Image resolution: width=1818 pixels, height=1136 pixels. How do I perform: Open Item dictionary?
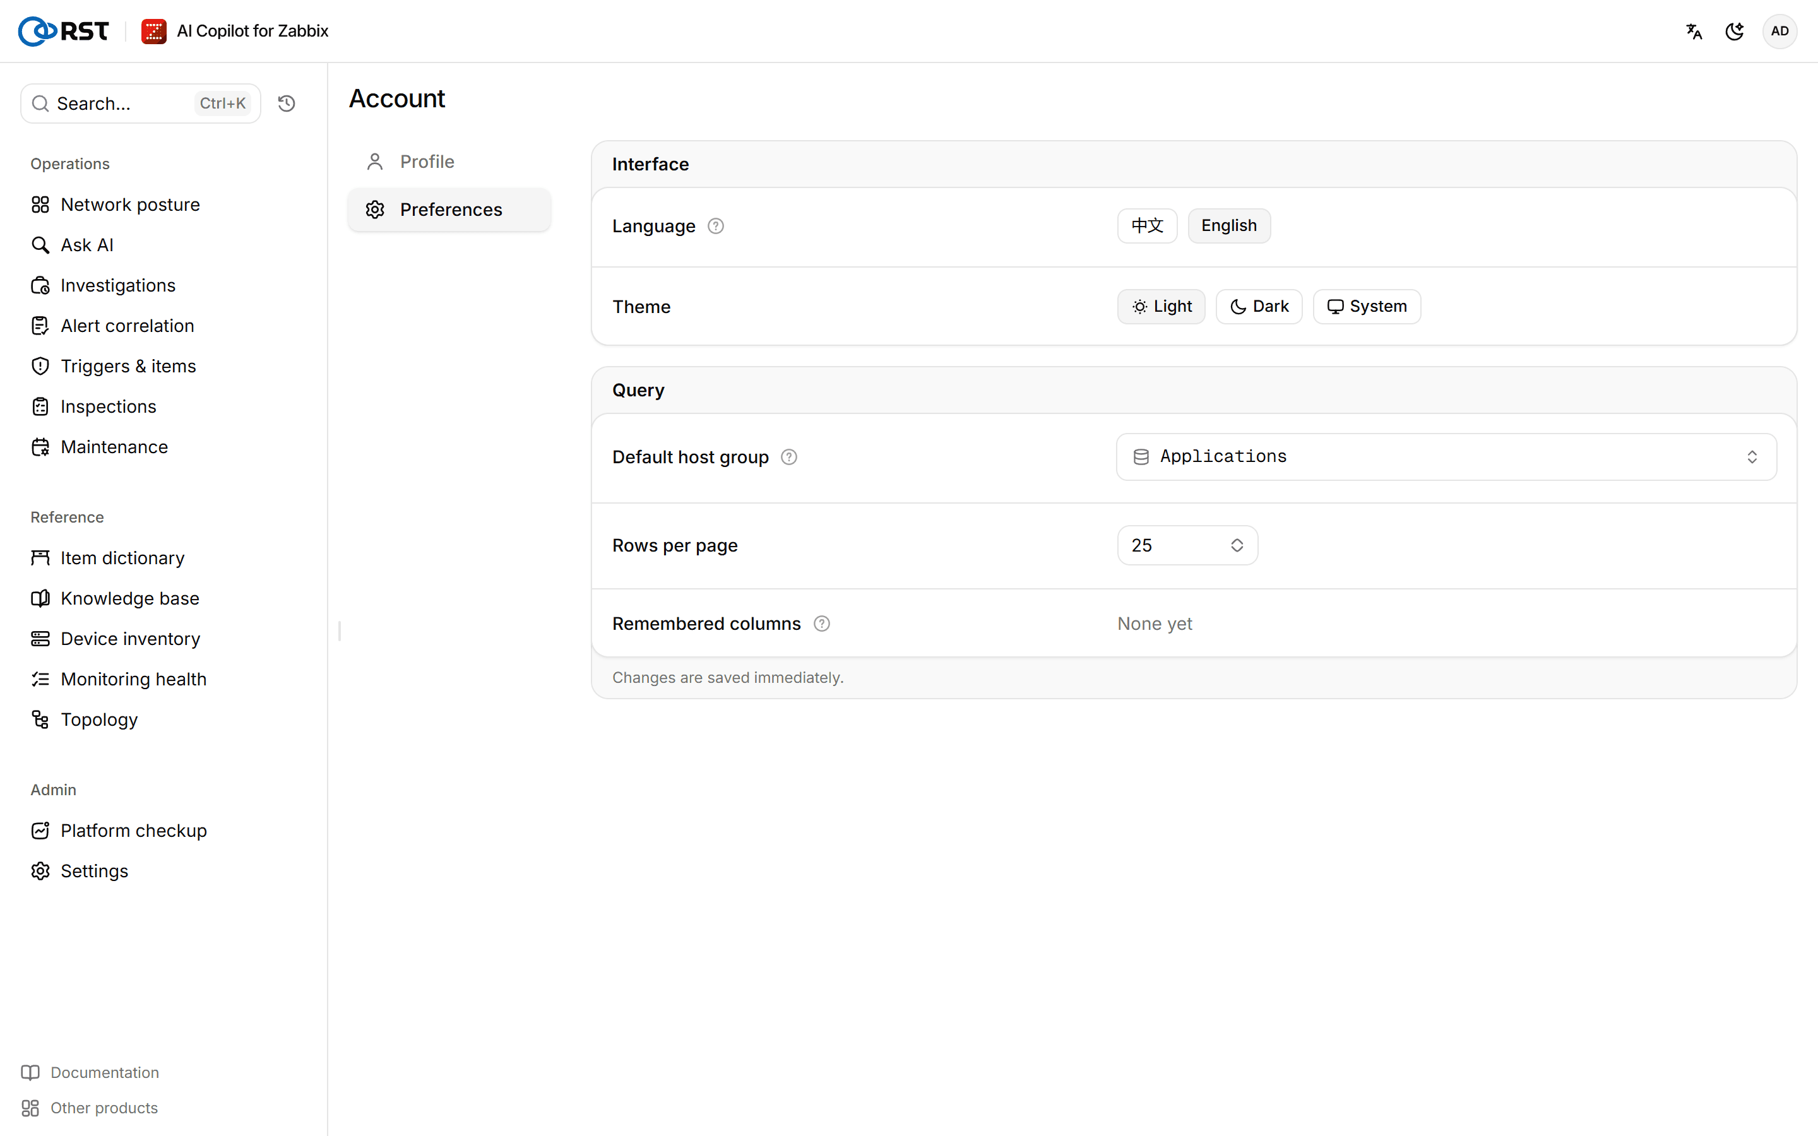click(163, 559)
